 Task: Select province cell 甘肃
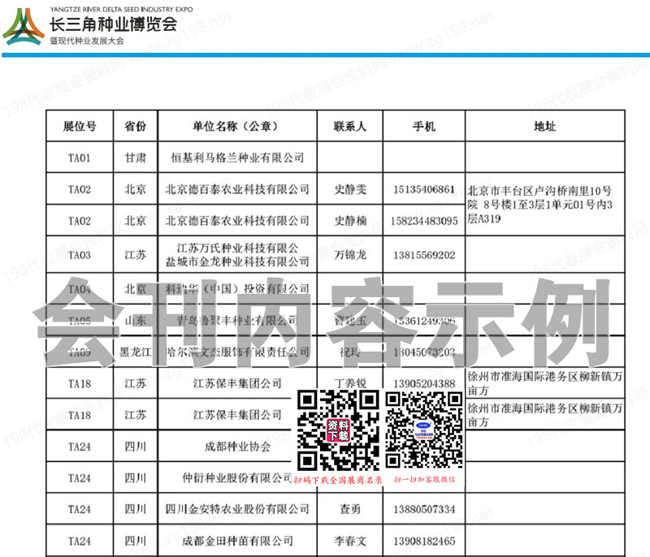(x=135, y=158)
